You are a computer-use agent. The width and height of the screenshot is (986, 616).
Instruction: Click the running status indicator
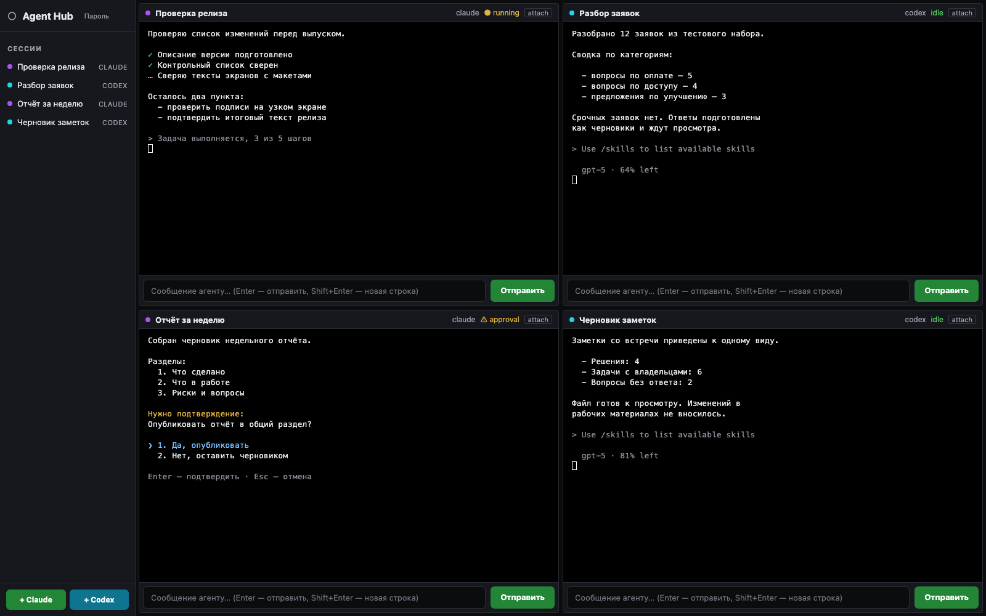pyautogui.click(x=502, y=13)
